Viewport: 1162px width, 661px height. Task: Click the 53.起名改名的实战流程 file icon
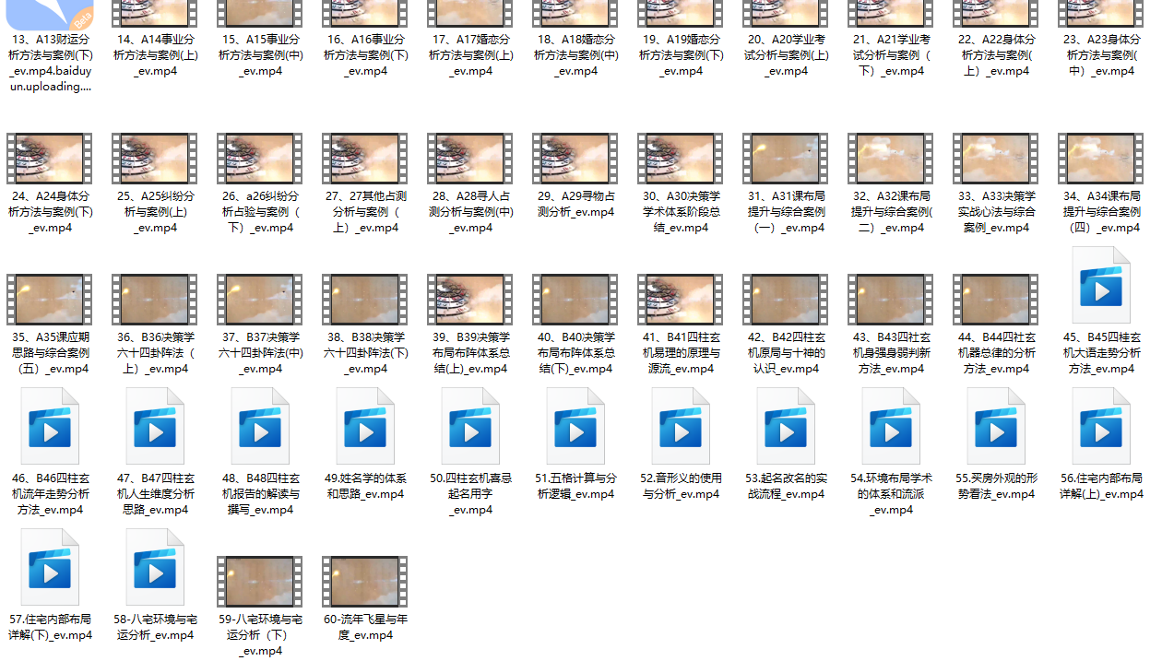point(786,426)
